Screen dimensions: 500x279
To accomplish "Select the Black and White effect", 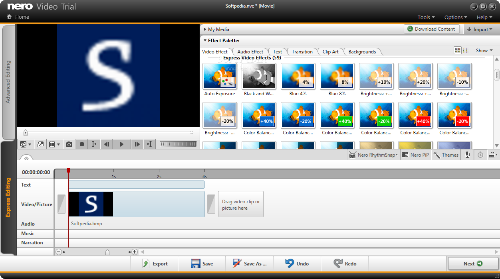I will pos(259,76).
